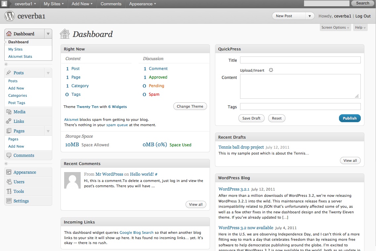This screenshot has width=376, height=251.
Task: Click the Pages icon in sidebar
Action: pyautogui.click(x=9, y=131)
